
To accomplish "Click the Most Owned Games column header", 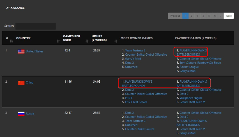I will point(137,38).
